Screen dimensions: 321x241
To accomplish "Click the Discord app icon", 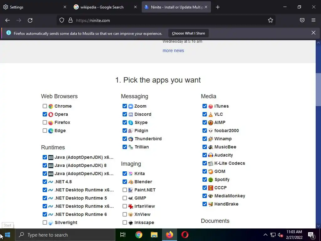I will (x=131, y=114).
